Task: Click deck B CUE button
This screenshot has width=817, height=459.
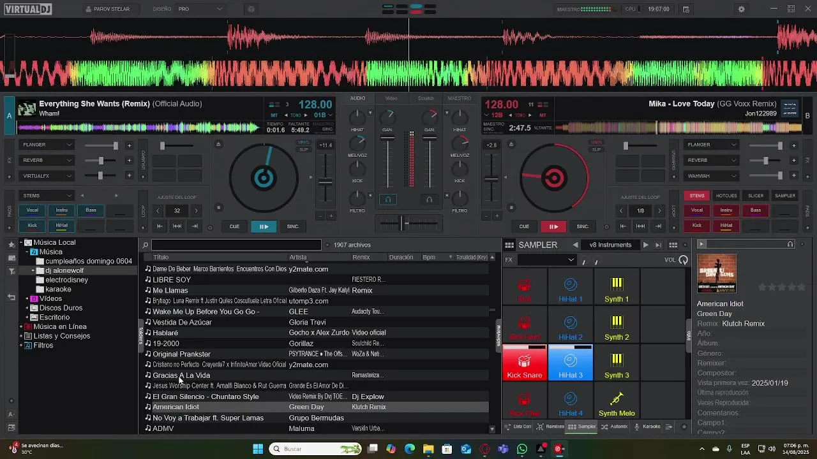Action: tap(524, 226)
